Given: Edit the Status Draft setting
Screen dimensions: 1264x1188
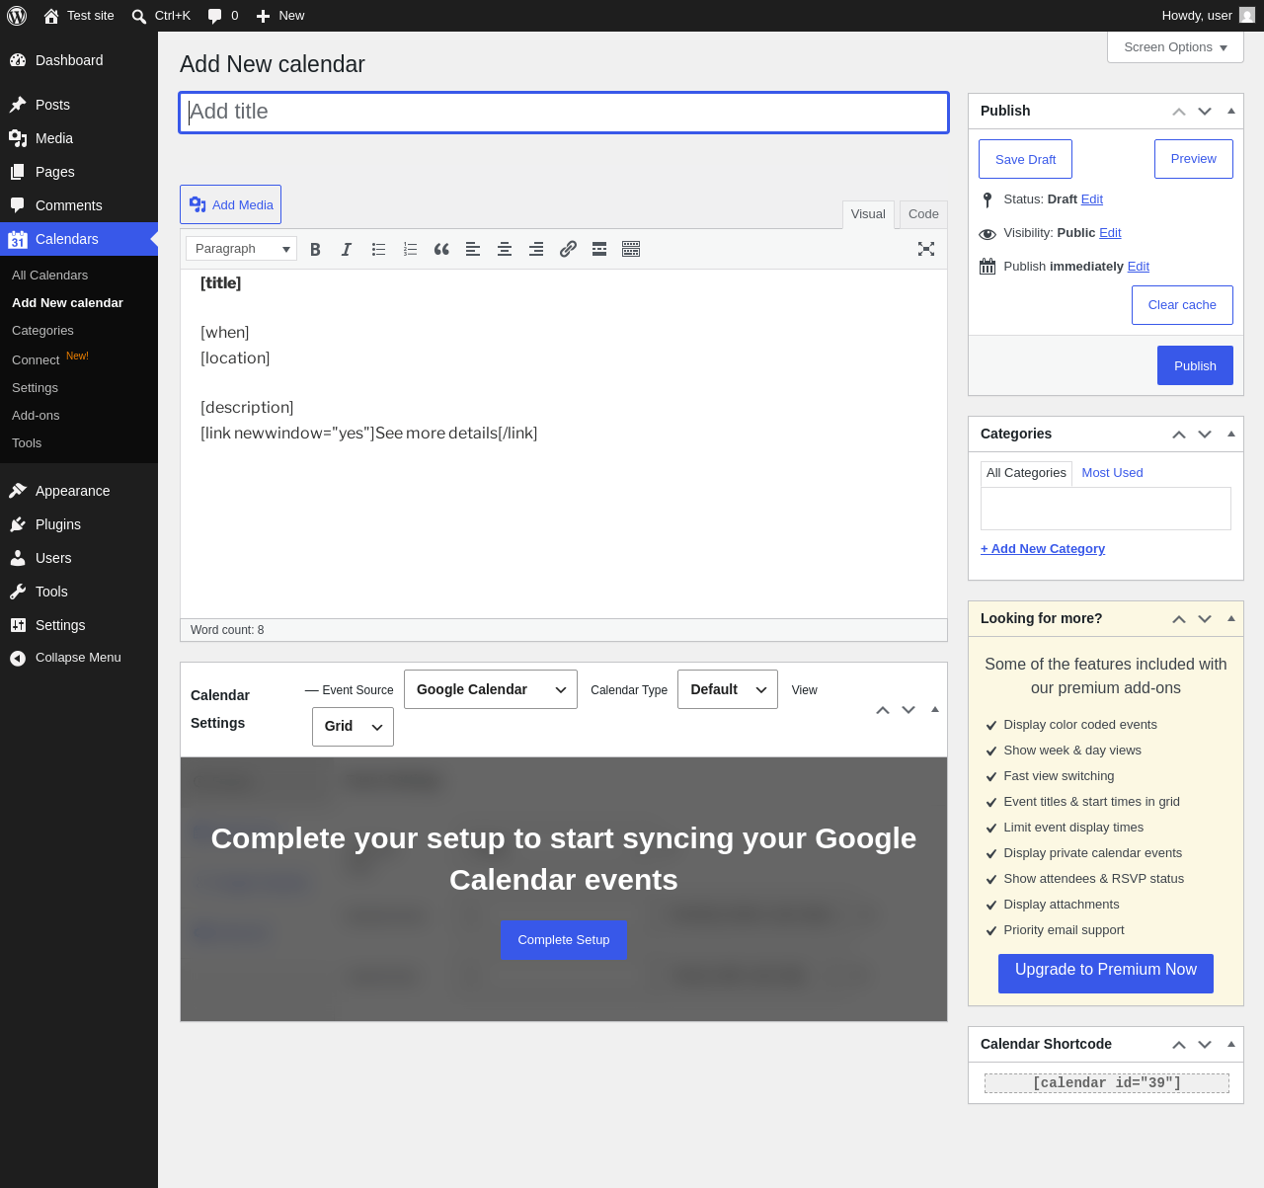Looking at the screenshot, I should (x=1092, y=199).
